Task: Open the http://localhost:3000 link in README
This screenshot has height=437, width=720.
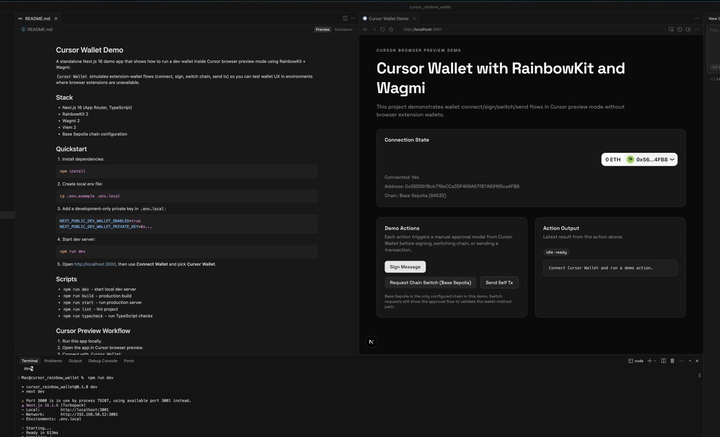Action: pos(95,264)
